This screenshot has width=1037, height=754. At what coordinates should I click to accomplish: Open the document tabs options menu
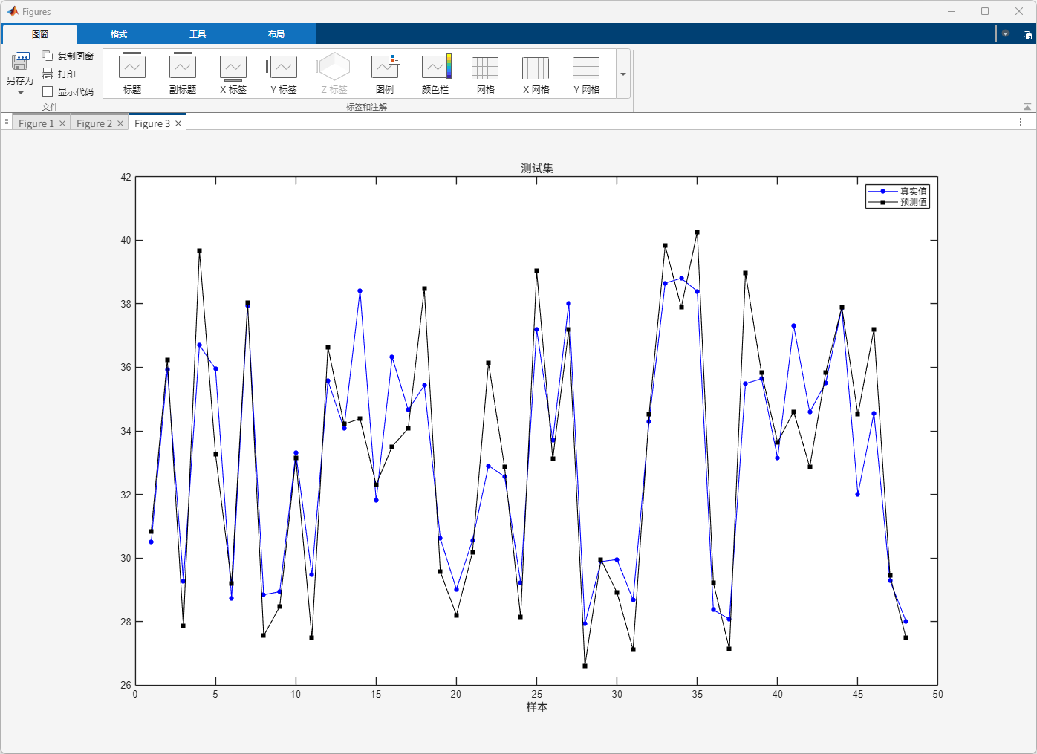pos(1021,122)
